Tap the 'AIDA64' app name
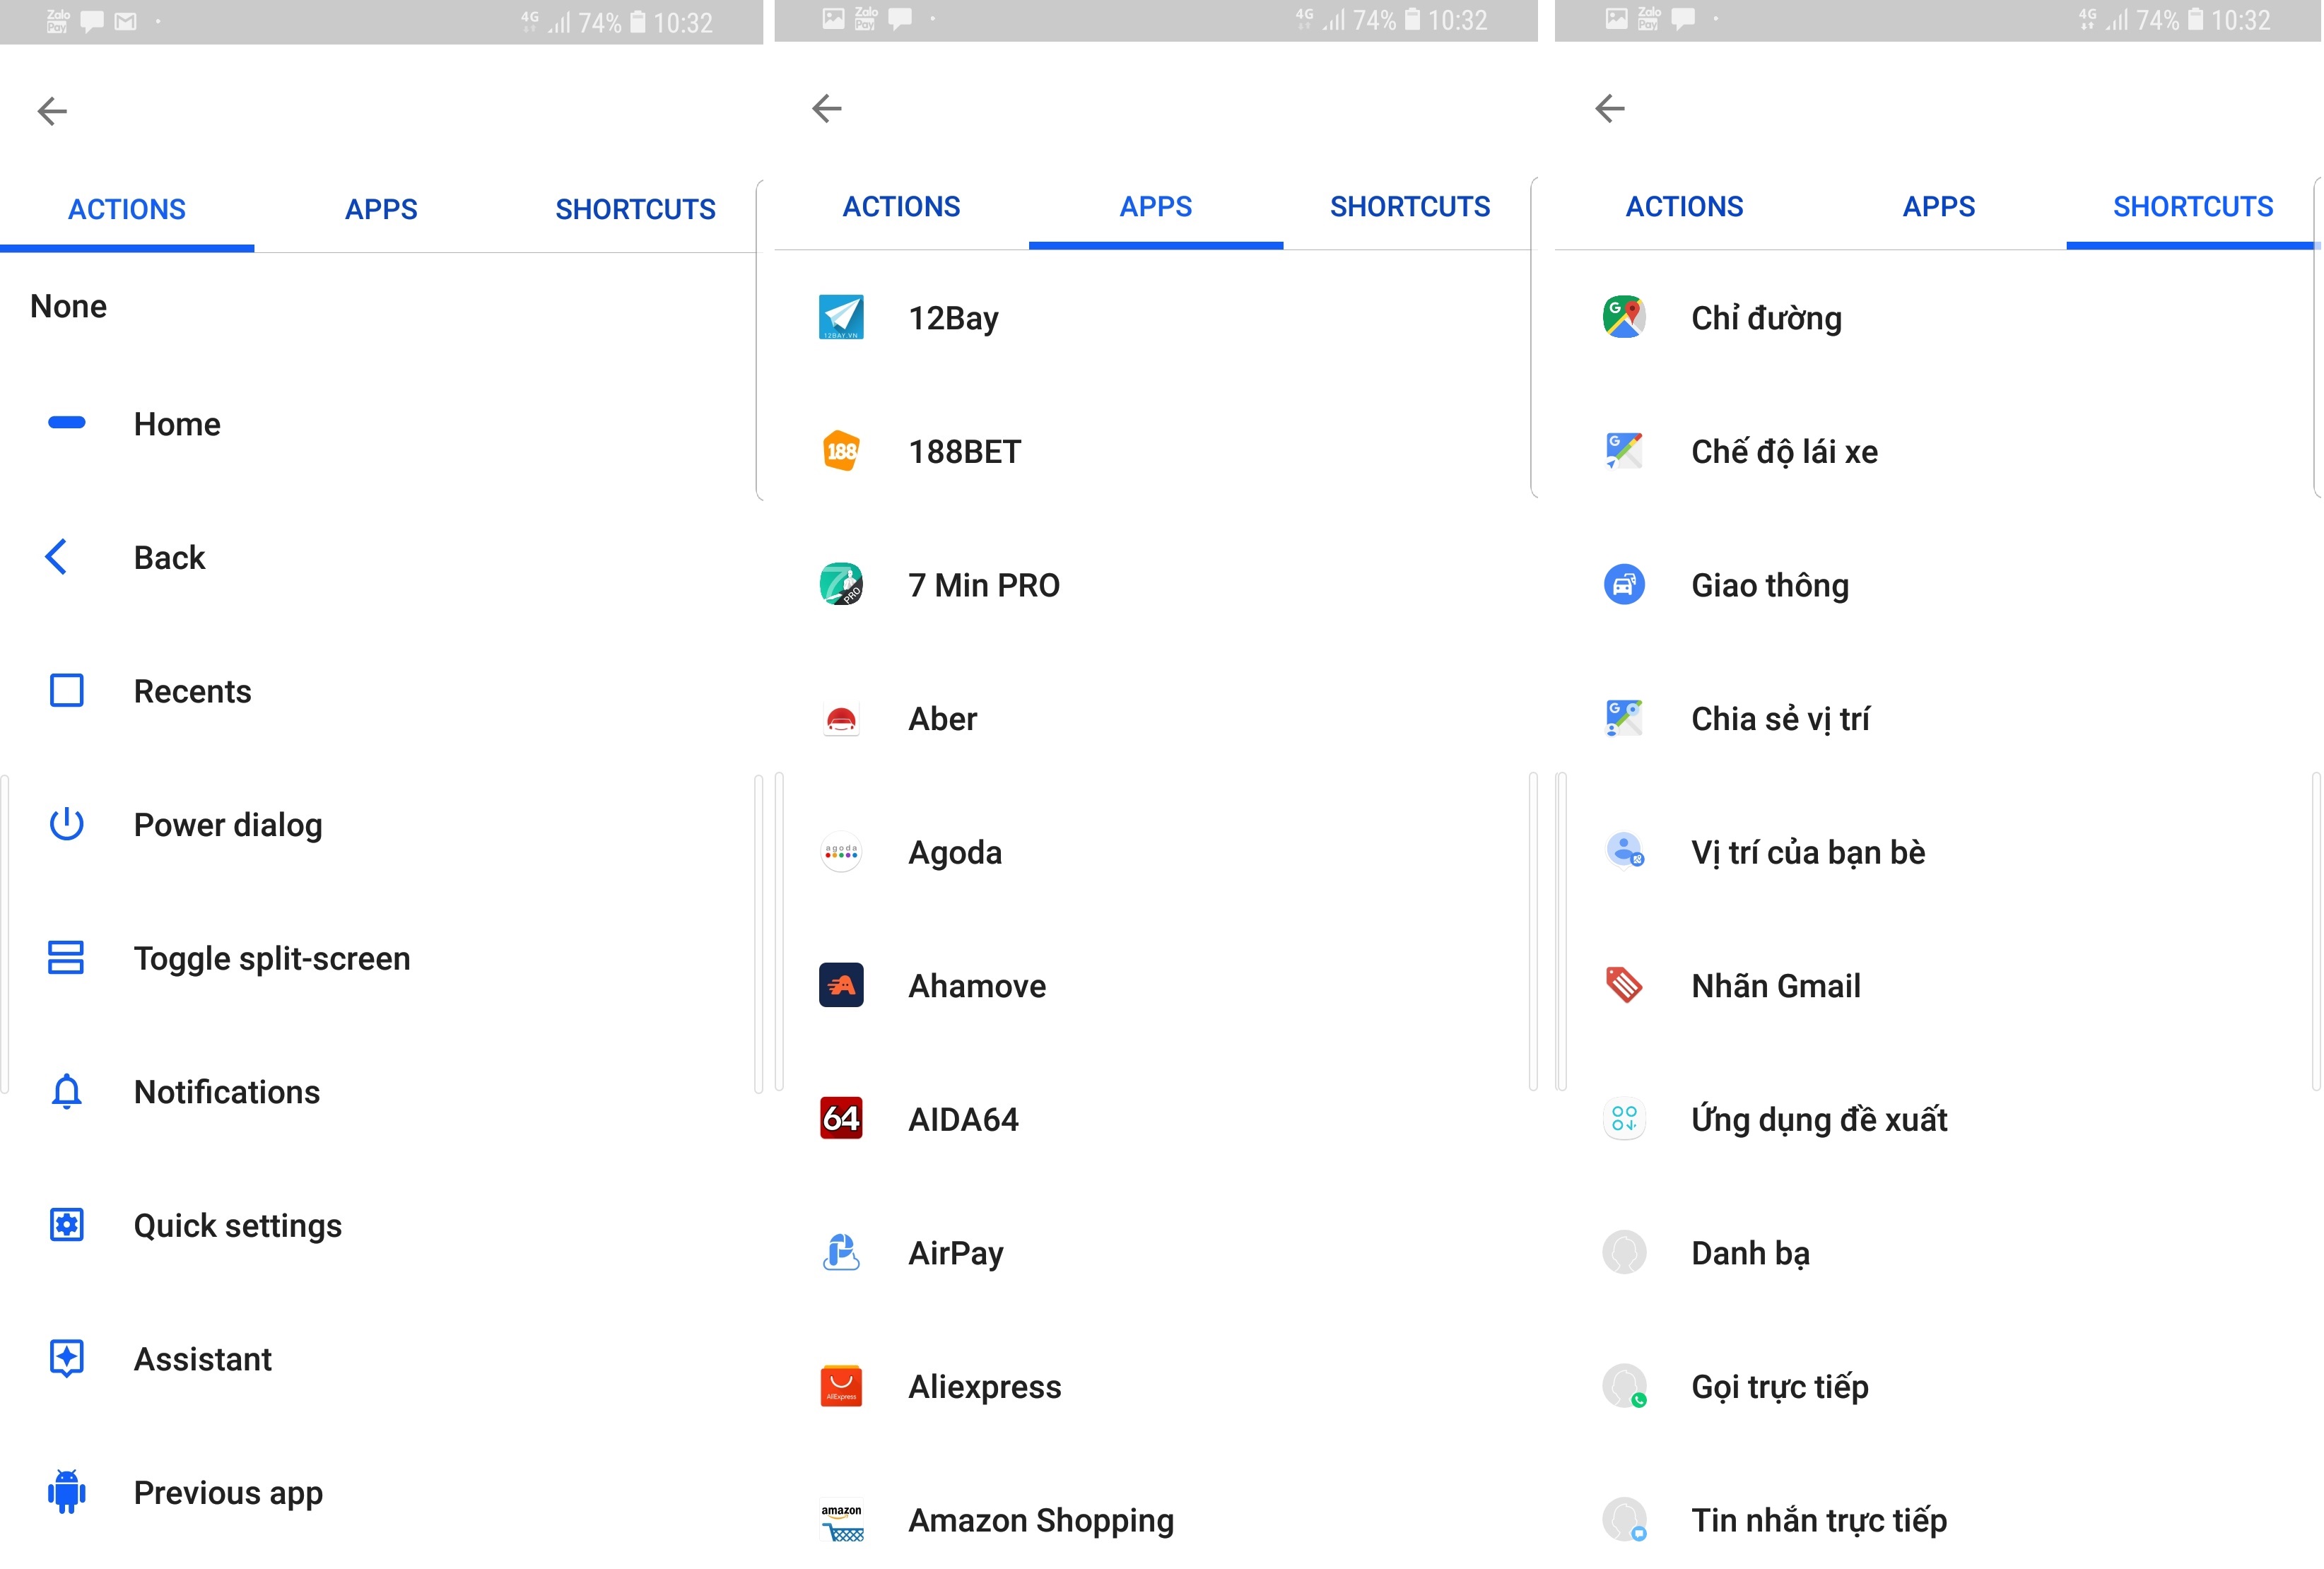The height and width of the screenshot is (1569, 2324). pos(963,1119)
